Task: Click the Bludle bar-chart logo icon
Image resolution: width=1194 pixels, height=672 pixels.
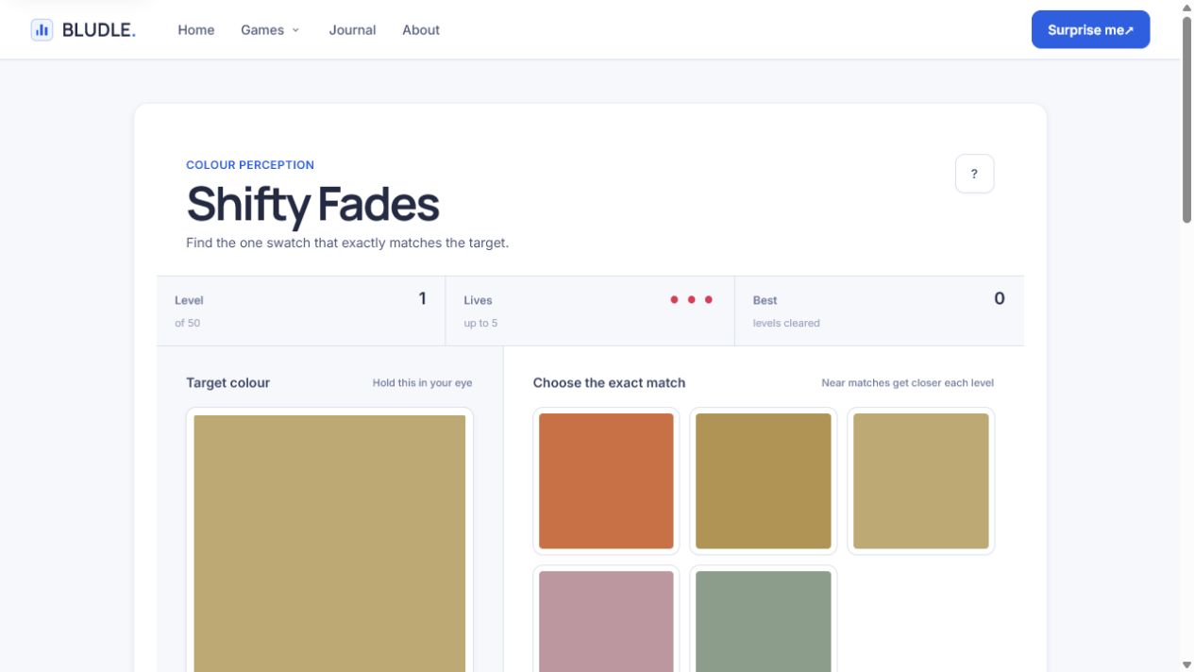Action: click(x=42, y=30)
